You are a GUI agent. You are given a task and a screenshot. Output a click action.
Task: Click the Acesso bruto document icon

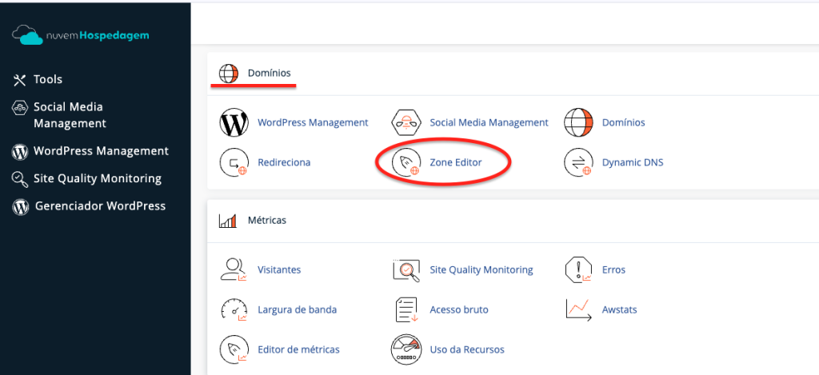406,309
